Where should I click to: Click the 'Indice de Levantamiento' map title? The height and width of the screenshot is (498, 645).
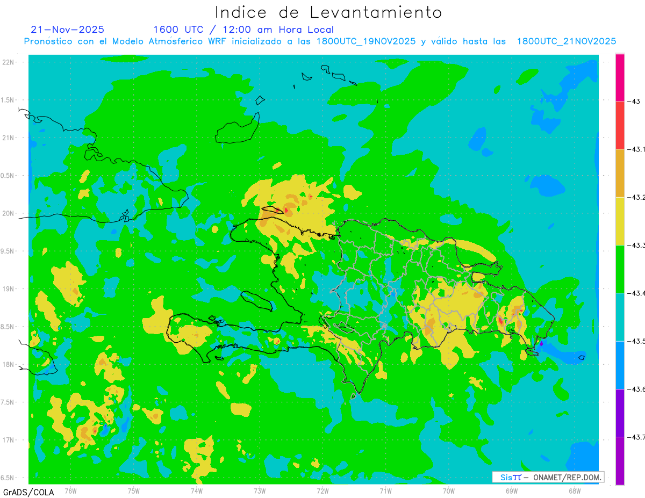coord(328,12)
